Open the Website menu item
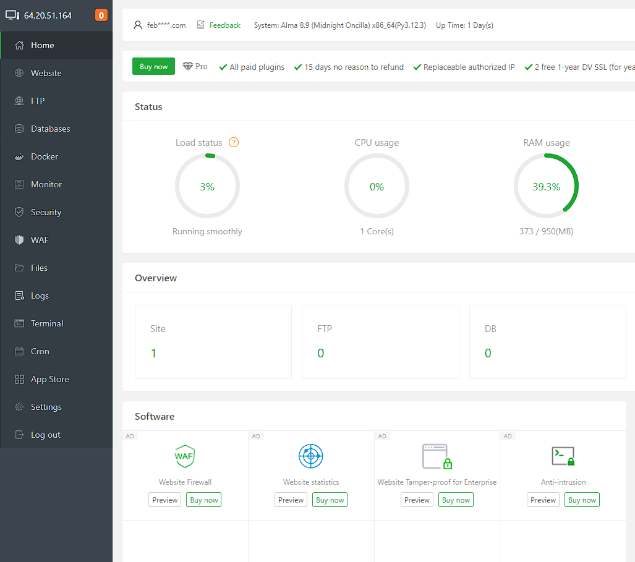Viewport: 635px width, 562px height. click(x=57, y=74)
